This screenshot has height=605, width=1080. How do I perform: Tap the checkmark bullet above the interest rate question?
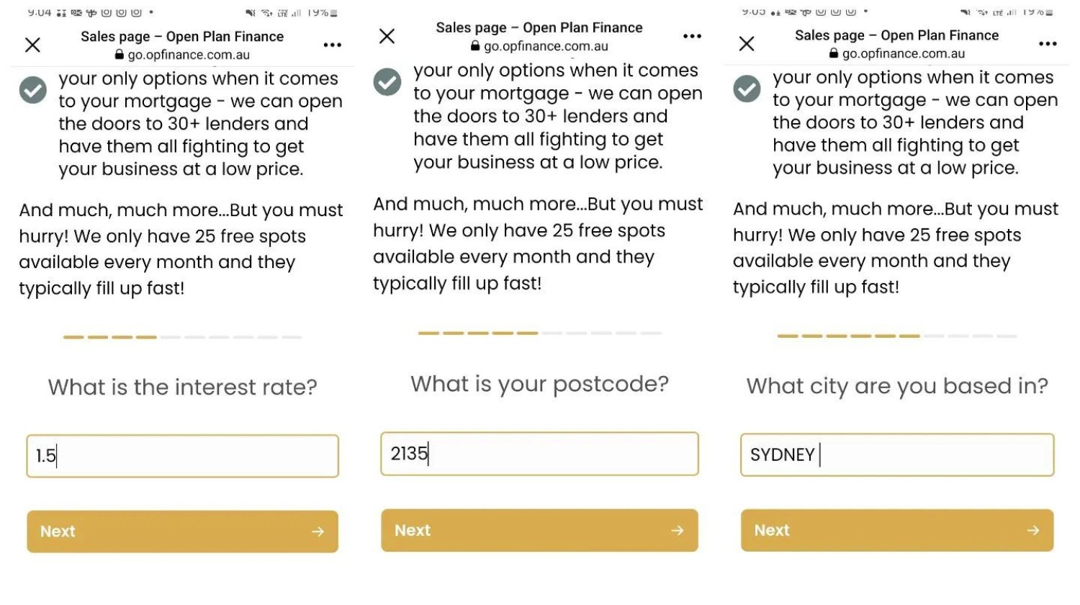point(32,90)
